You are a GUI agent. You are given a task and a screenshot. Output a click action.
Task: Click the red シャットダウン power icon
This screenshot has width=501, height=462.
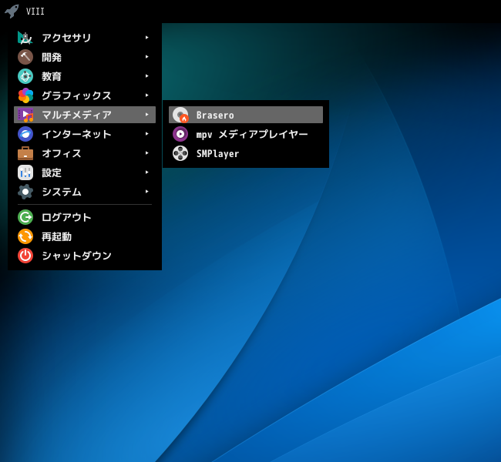pyautogui.click(x=25, y=256)
